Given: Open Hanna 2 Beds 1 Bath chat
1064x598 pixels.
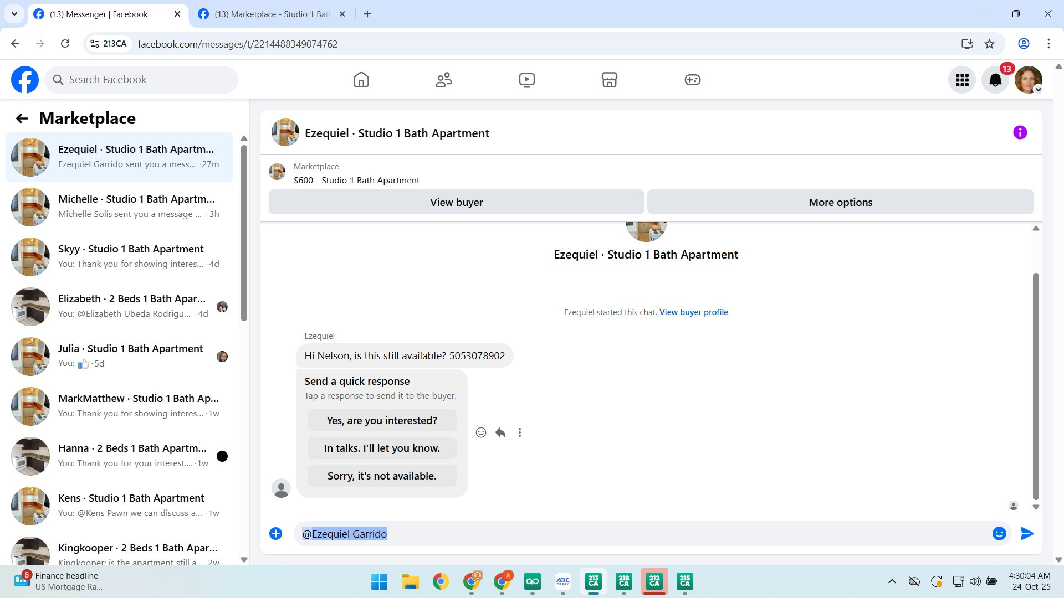Looking at the screenshot, I should coord(119,456).
